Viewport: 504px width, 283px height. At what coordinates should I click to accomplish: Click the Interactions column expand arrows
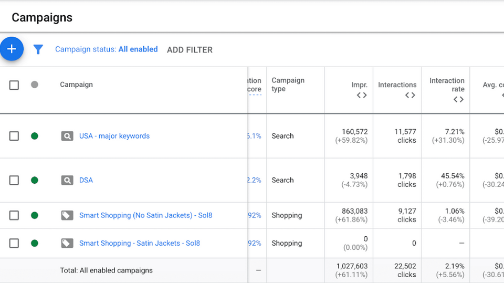click(410, 95)
